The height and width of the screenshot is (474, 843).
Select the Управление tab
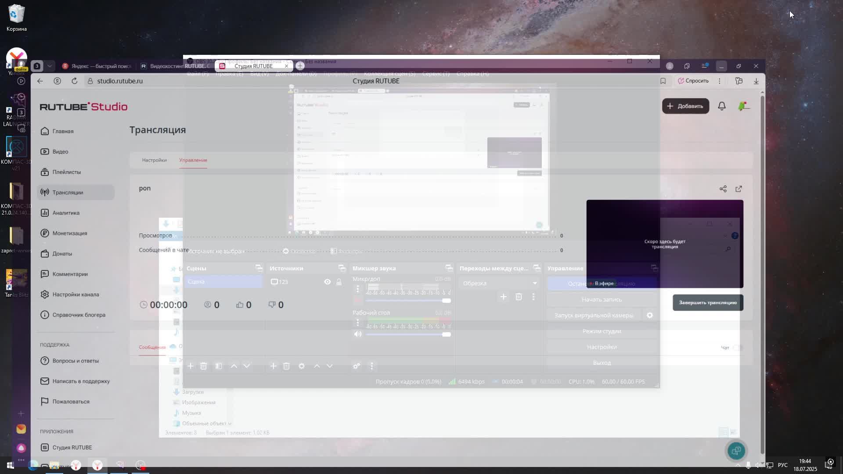(193, 160)
